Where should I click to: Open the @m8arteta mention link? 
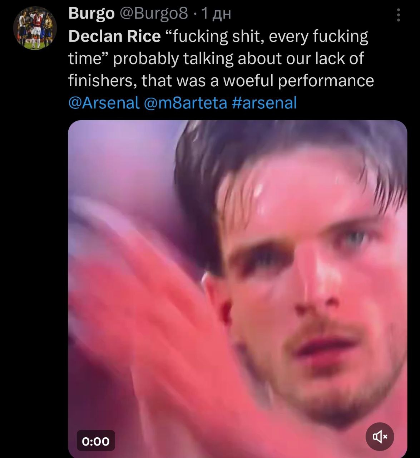click(185, 103)
